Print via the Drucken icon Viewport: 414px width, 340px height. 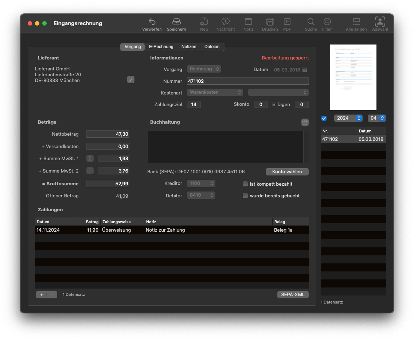[x=270, y=22]
